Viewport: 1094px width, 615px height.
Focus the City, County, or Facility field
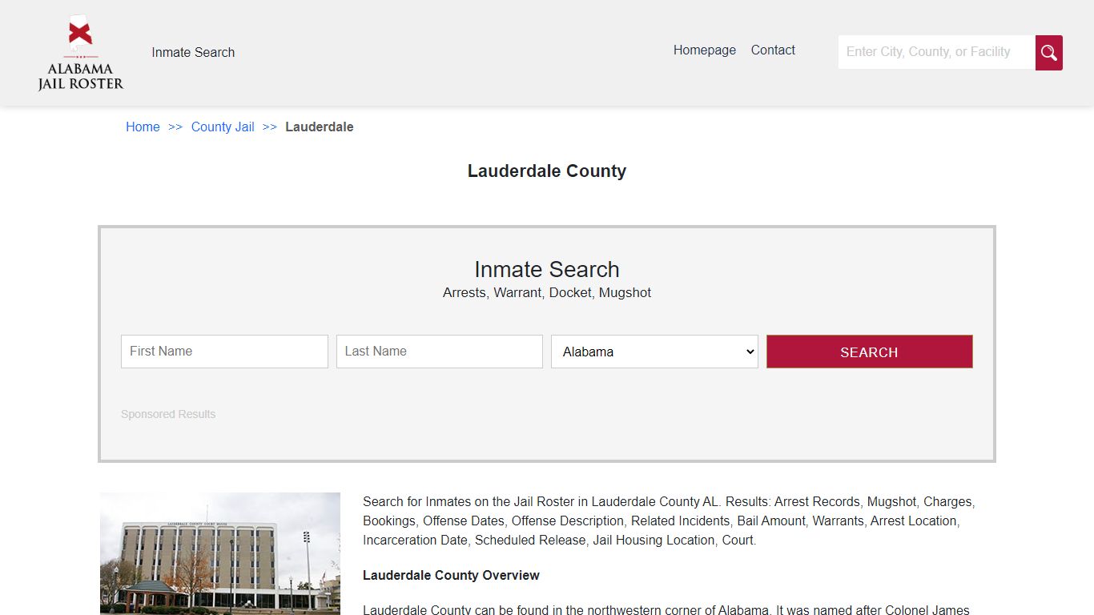[936, 52]
